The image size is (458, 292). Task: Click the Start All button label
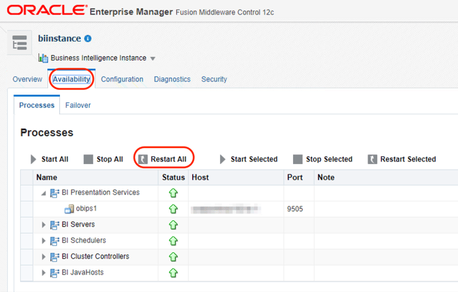[55, 159]
